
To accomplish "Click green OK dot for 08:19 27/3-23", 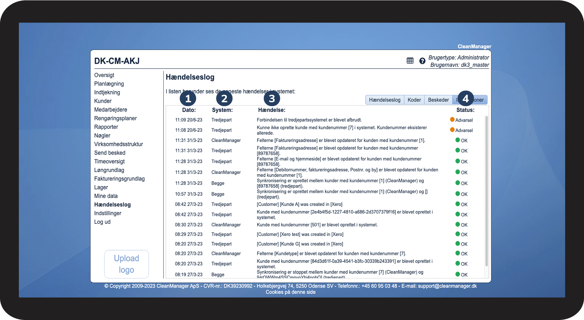I will (458, 274).
